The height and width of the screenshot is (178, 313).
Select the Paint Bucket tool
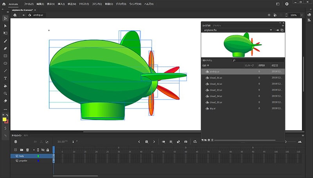[5, 85]
